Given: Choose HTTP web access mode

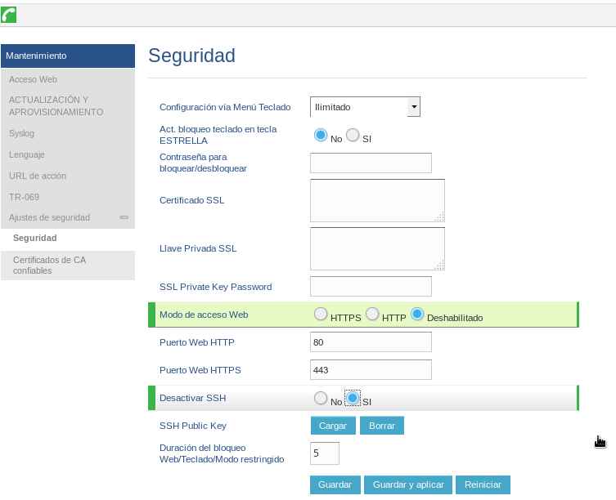Looking at the screenshot, I should click(372, 315).
